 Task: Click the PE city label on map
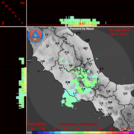(102, 69)
